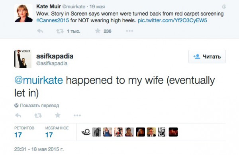Reply to asifkapadia's tweet
This screenshot has width=239, height=155.
tap(18, 116)
